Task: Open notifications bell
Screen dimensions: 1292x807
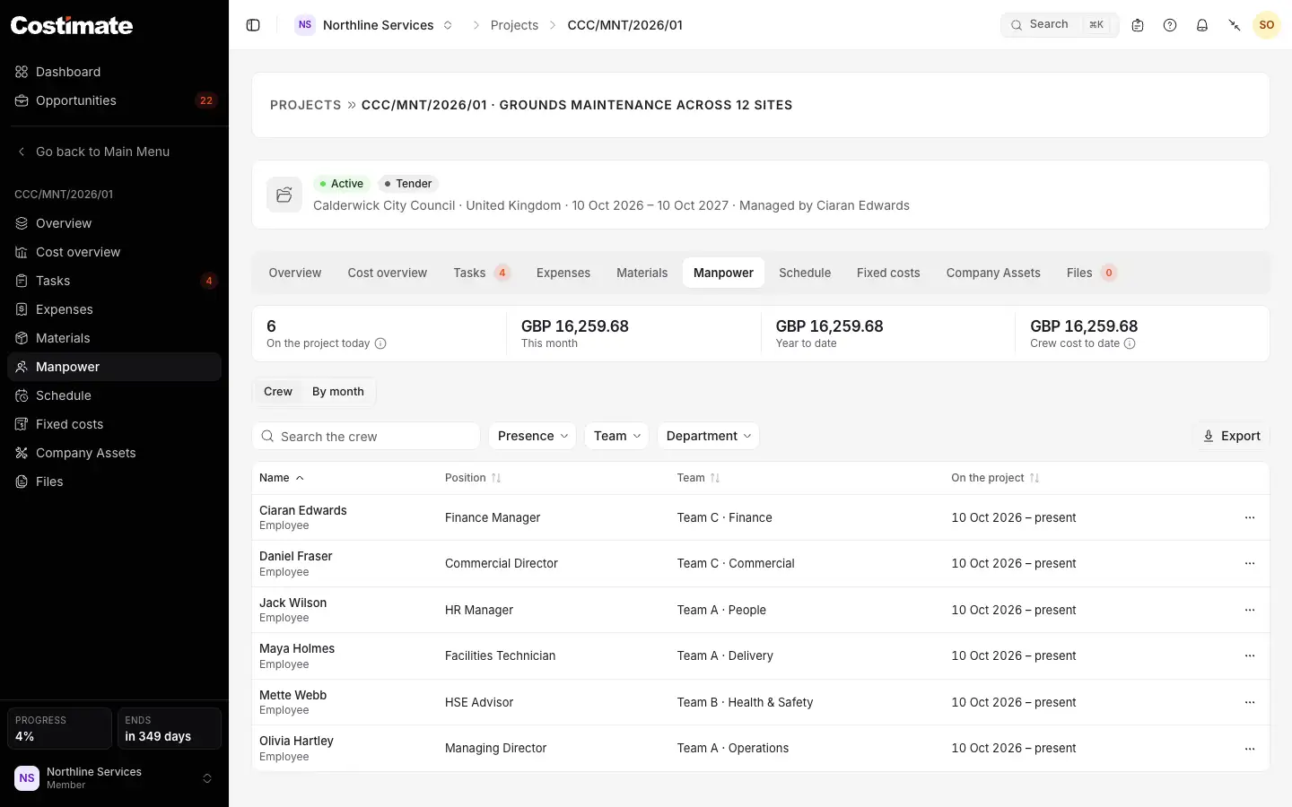Action: 1202,25
